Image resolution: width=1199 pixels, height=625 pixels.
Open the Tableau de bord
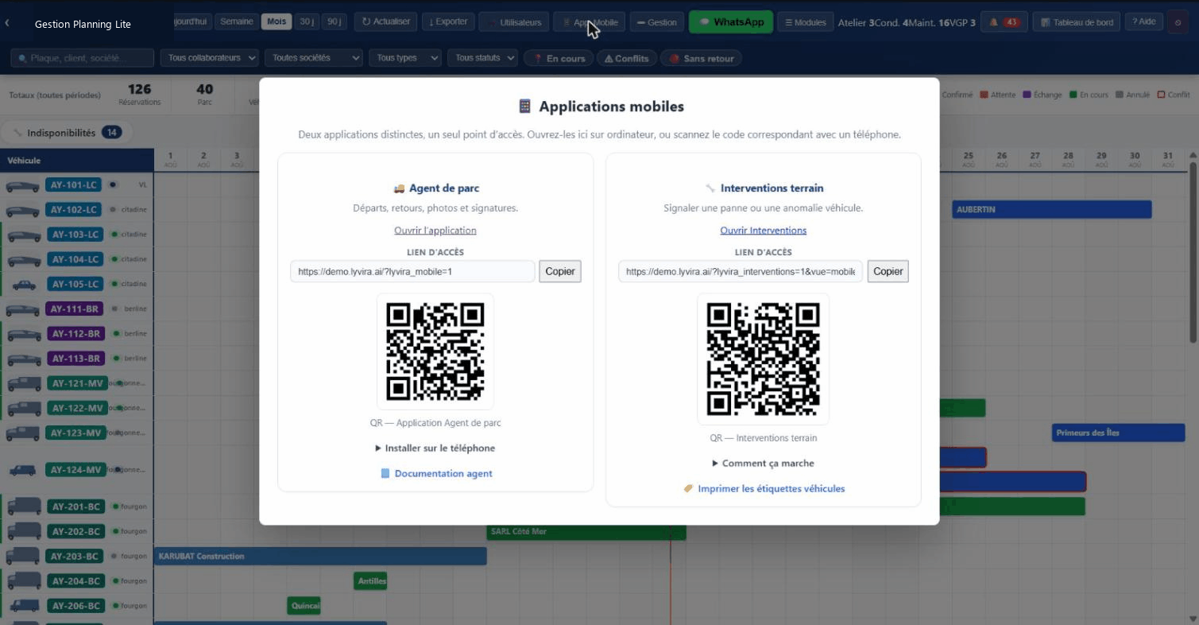(x=1076, y=22)
